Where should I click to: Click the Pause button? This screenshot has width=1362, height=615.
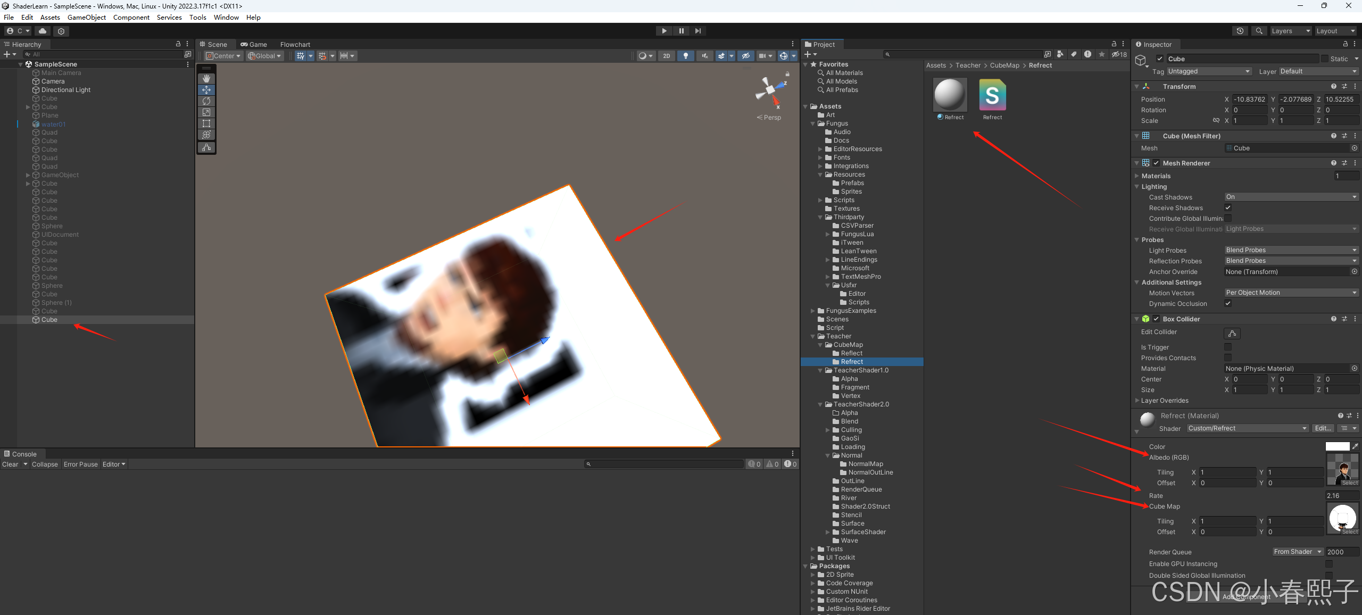(x=681, y=31)
